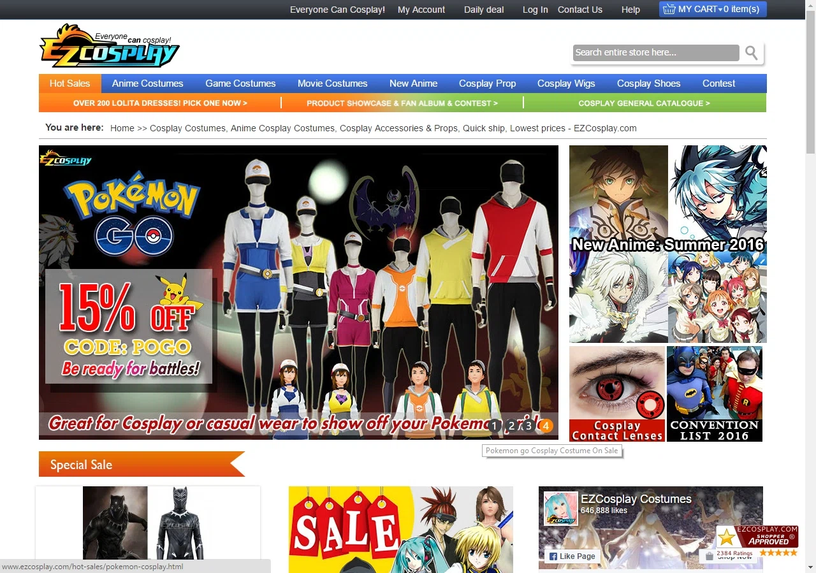Viewport: 816px width, 573px height.
Task: Click the search magnifier icon
Action: [x=752, y=53]
